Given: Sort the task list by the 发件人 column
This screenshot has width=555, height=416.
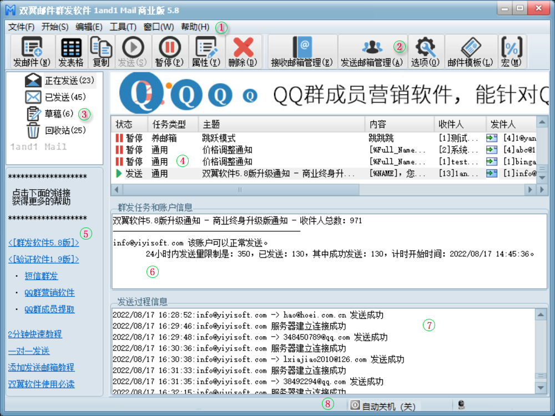Looking at the screenshot, I should tap(511, 124).
